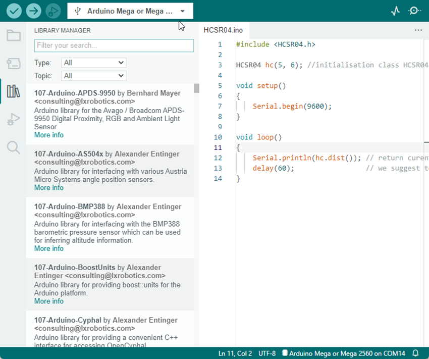Open More info for 107-Arduino-AS504x
This screenshot has width=429, height=359.
(x=48, y=188)
